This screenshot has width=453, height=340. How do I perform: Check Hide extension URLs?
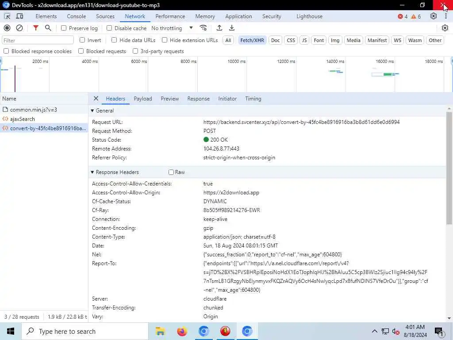click(x=165, y=40)
